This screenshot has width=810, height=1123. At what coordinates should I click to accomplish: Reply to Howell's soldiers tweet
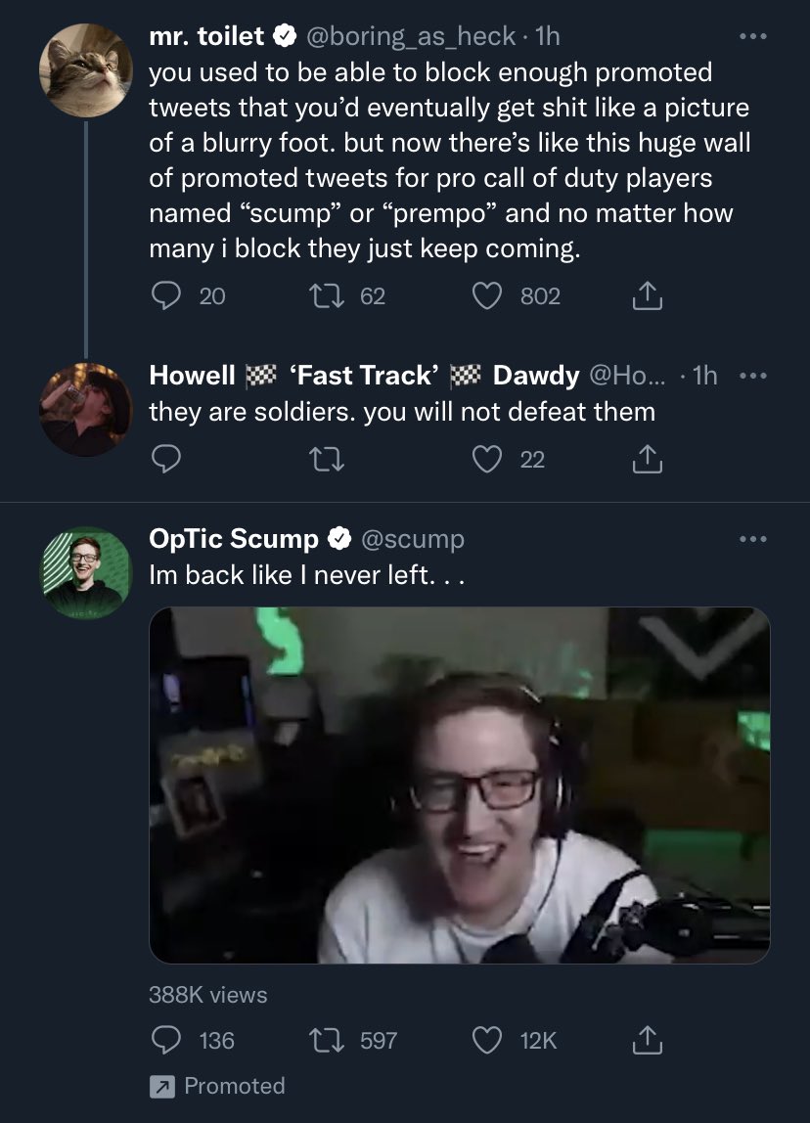(x=166, y=459)
